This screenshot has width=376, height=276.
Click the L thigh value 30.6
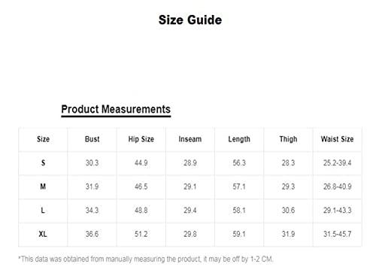tap(288, 211)
